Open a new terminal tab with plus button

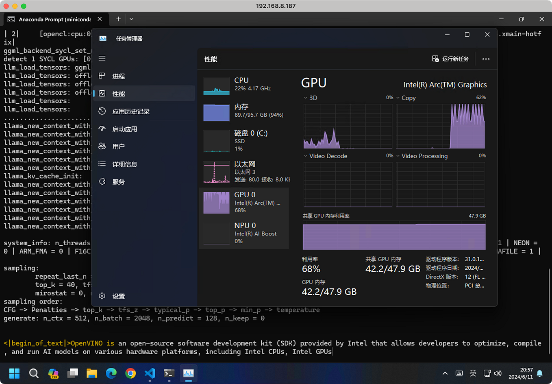pyautogui.click(x=118, y=19)
